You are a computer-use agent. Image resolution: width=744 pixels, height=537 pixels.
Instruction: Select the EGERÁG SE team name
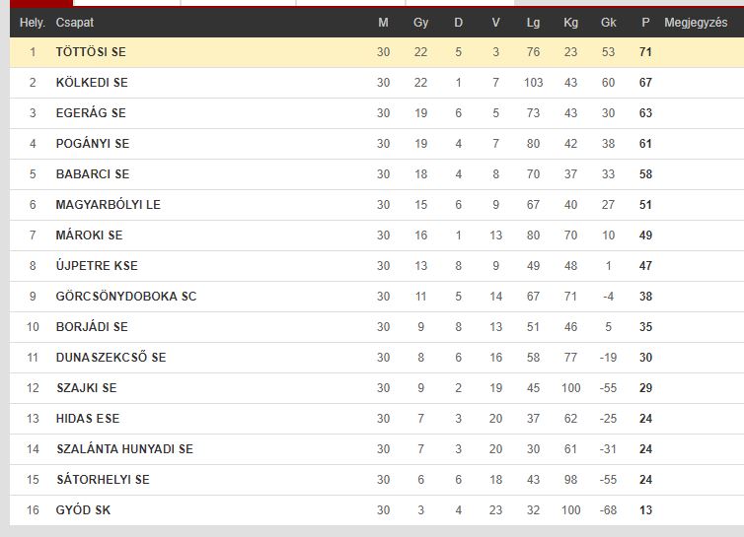[91, 112]
